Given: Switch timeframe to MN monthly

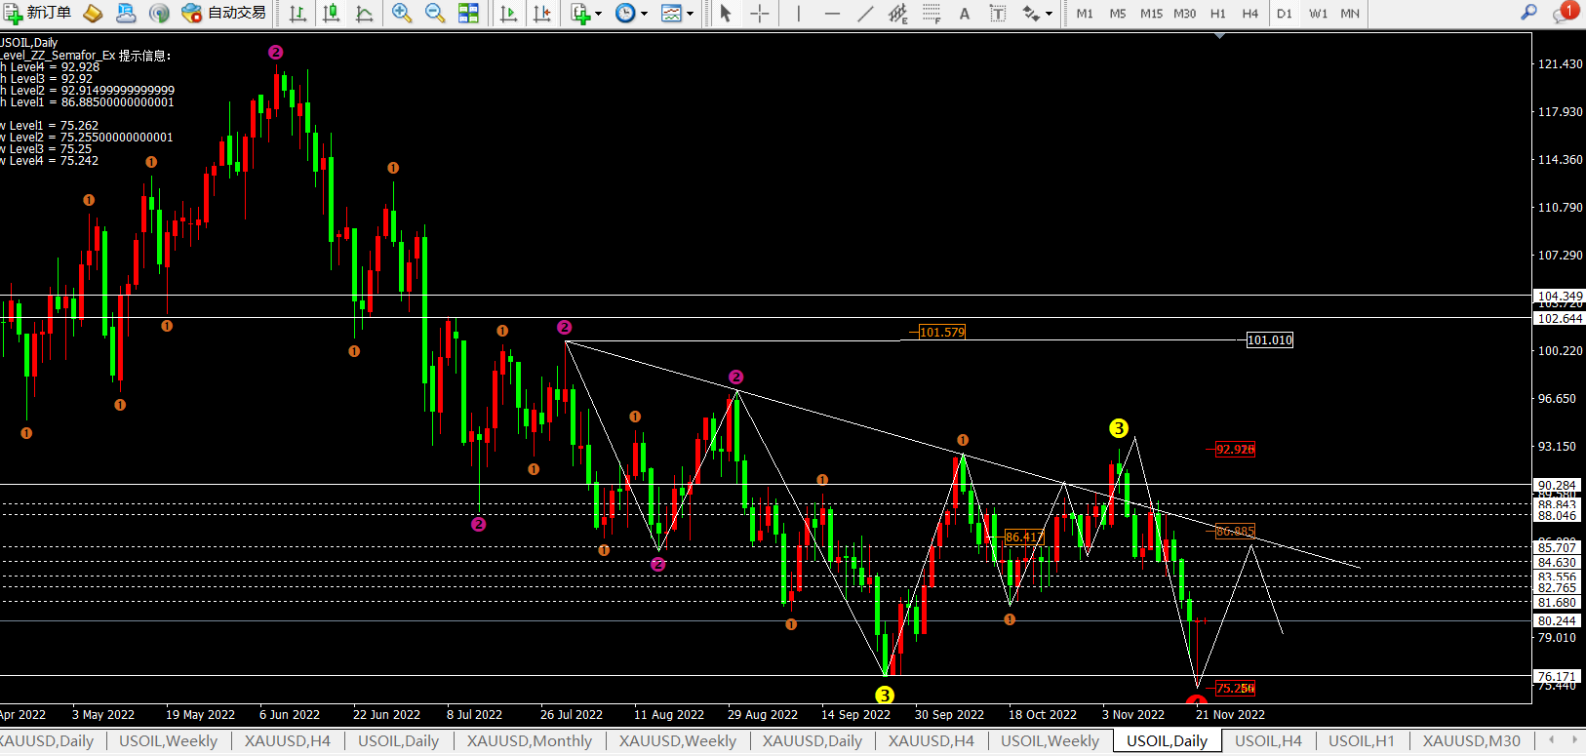Looking at the screenshot, I should click(1350, 14).
